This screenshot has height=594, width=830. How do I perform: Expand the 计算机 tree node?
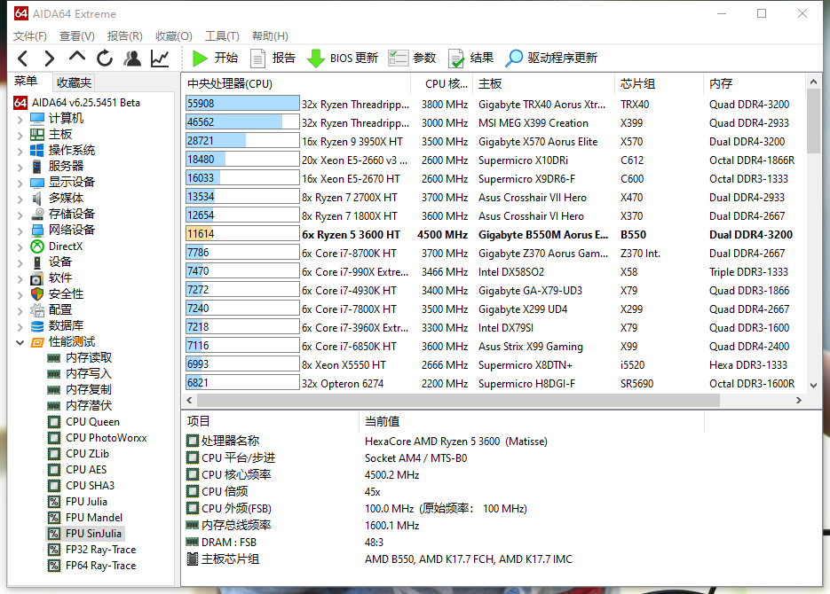tap(20, 120)
